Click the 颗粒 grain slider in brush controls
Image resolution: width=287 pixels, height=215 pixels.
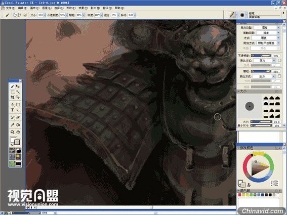[x=261, y=71]
